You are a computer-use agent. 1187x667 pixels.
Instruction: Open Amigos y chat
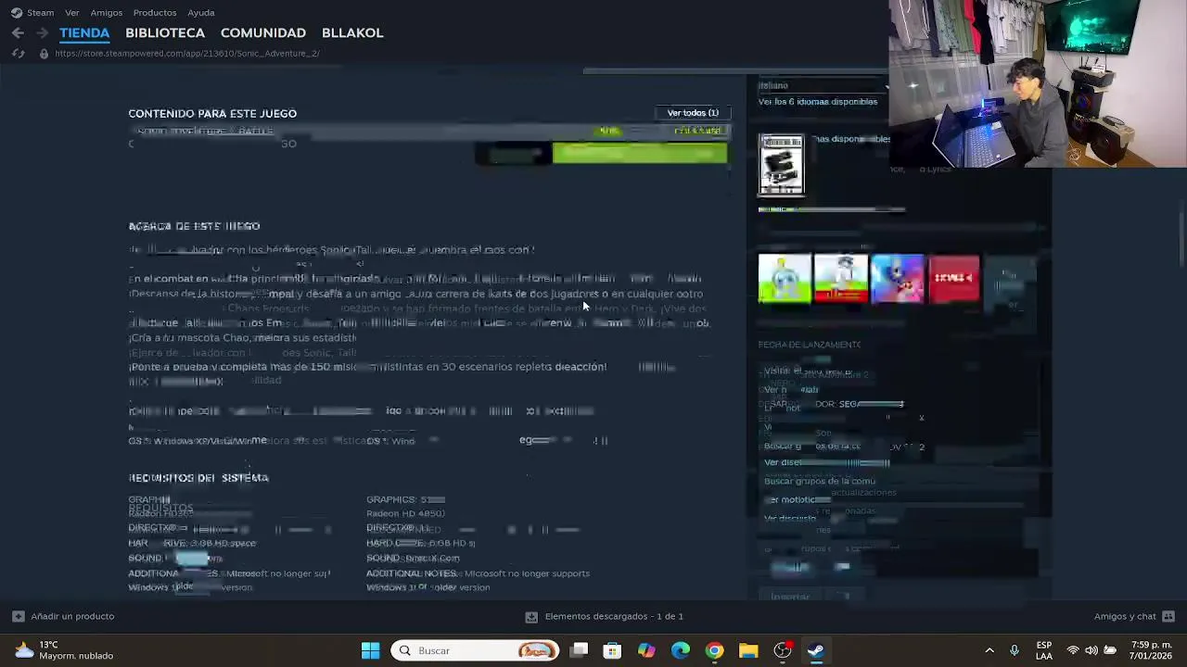pos(1125,616)
